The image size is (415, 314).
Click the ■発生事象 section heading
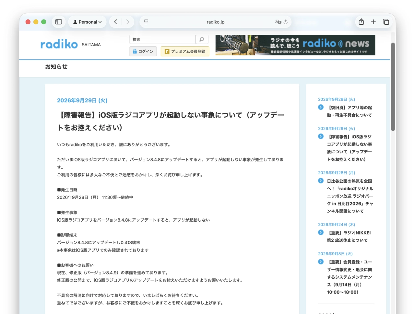(67, 213)
